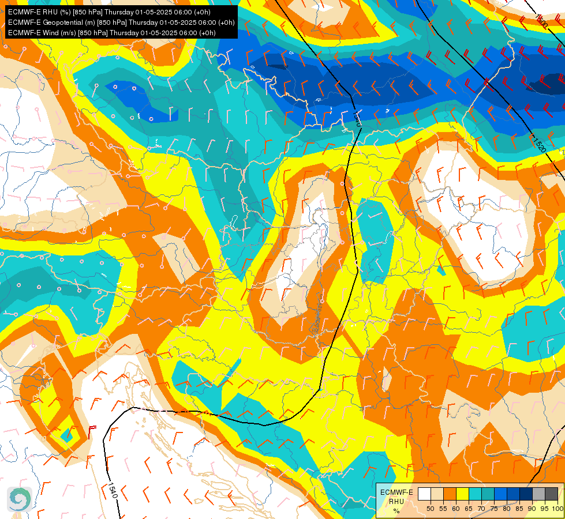Image resolution: width=565 pixels, height=519 pixels.
Task: Click the legend value 100
Action: [557, 509]
